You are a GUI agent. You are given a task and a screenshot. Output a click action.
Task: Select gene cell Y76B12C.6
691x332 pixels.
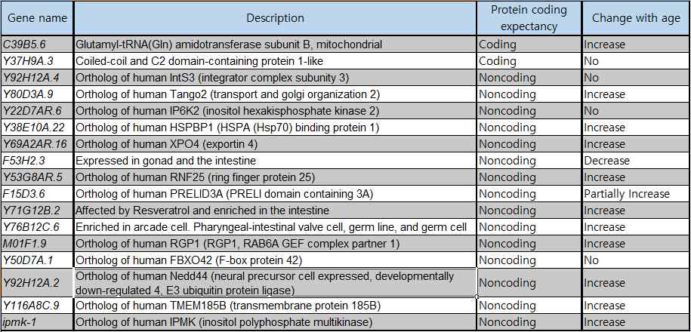click(37, 227)
